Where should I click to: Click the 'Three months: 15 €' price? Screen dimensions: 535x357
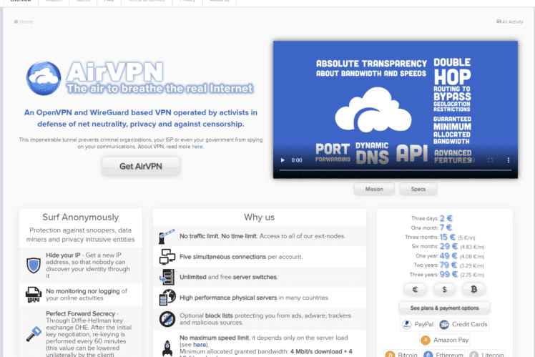pos(440,237)
